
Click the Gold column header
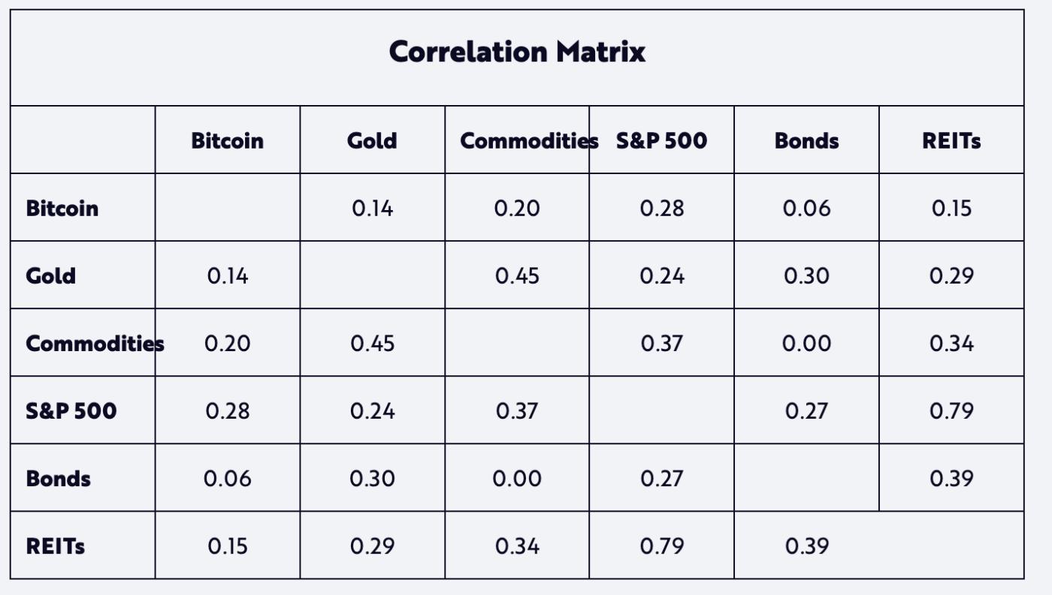click(x=372, y=140)
